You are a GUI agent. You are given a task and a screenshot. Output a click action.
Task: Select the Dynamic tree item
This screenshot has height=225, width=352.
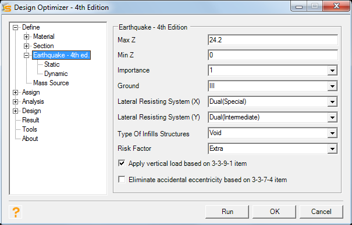point(56,74)
